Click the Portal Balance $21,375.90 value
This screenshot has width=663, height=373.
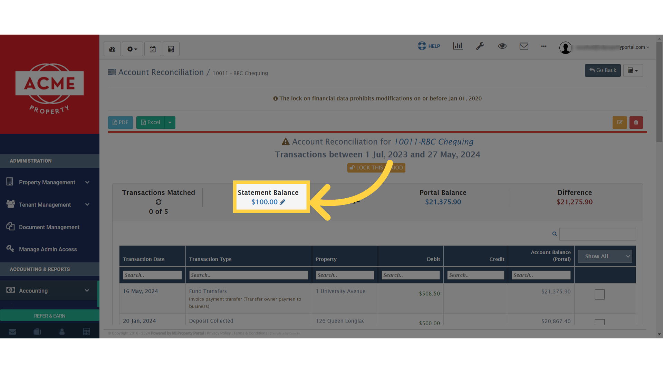click(x=443, y=202)
